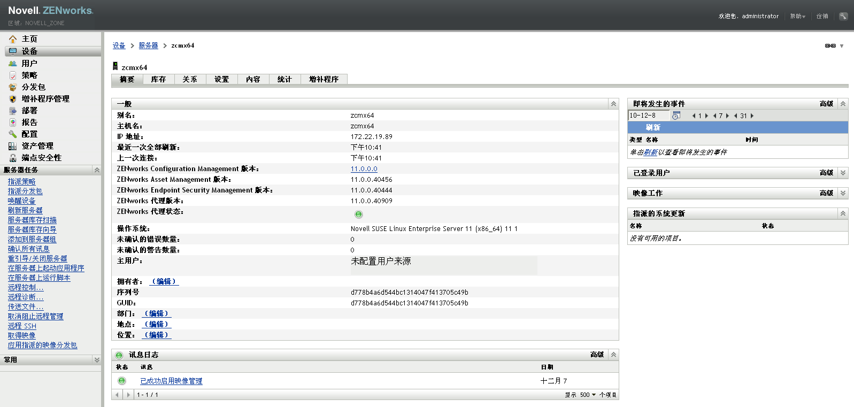Switch to the 增补程序 patches tab
This screenshot has width=854, height=407.
coord(324,79)
